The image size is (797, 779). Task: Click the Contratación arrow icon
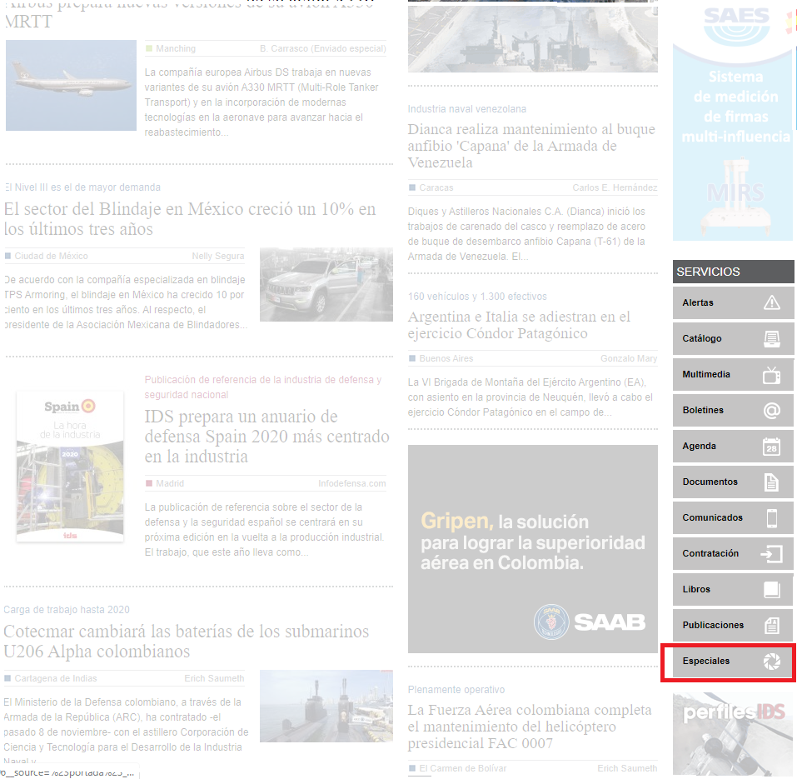coord(771,553)
